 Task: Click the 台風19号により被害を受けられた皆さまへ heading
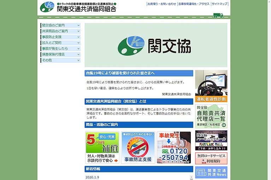tap(139, 73)
